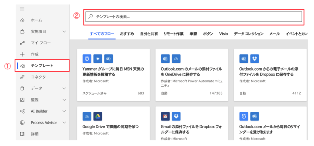Viewport: 314px width, 146px height.
Task: Open Outlook.com 電子メール Dropbox template title
Action: pos(269,72)
